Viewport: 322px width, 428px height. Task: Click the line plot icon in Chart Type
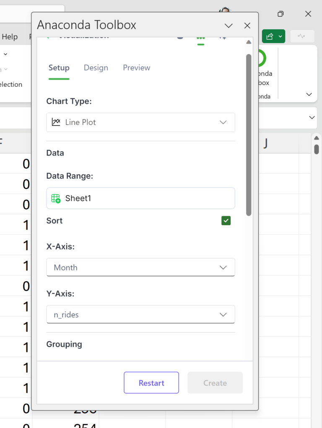pyautogui.click(x=56, y=122)
